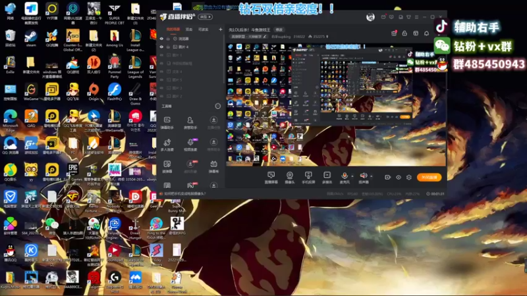
Task: Expand the microphone options arrow
Action: click(x=352, y=176)
